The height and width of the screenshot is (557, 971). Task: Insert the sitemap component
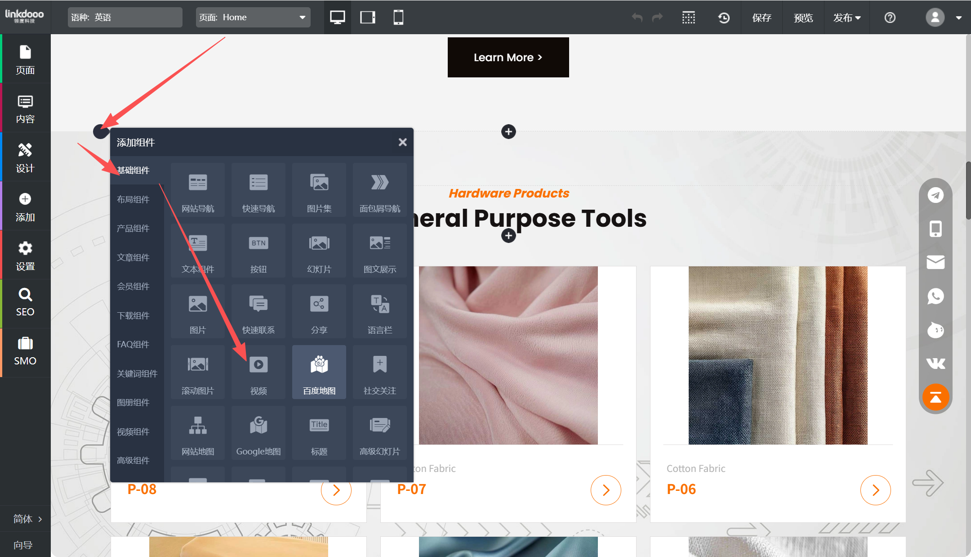(x=198, y=432)
